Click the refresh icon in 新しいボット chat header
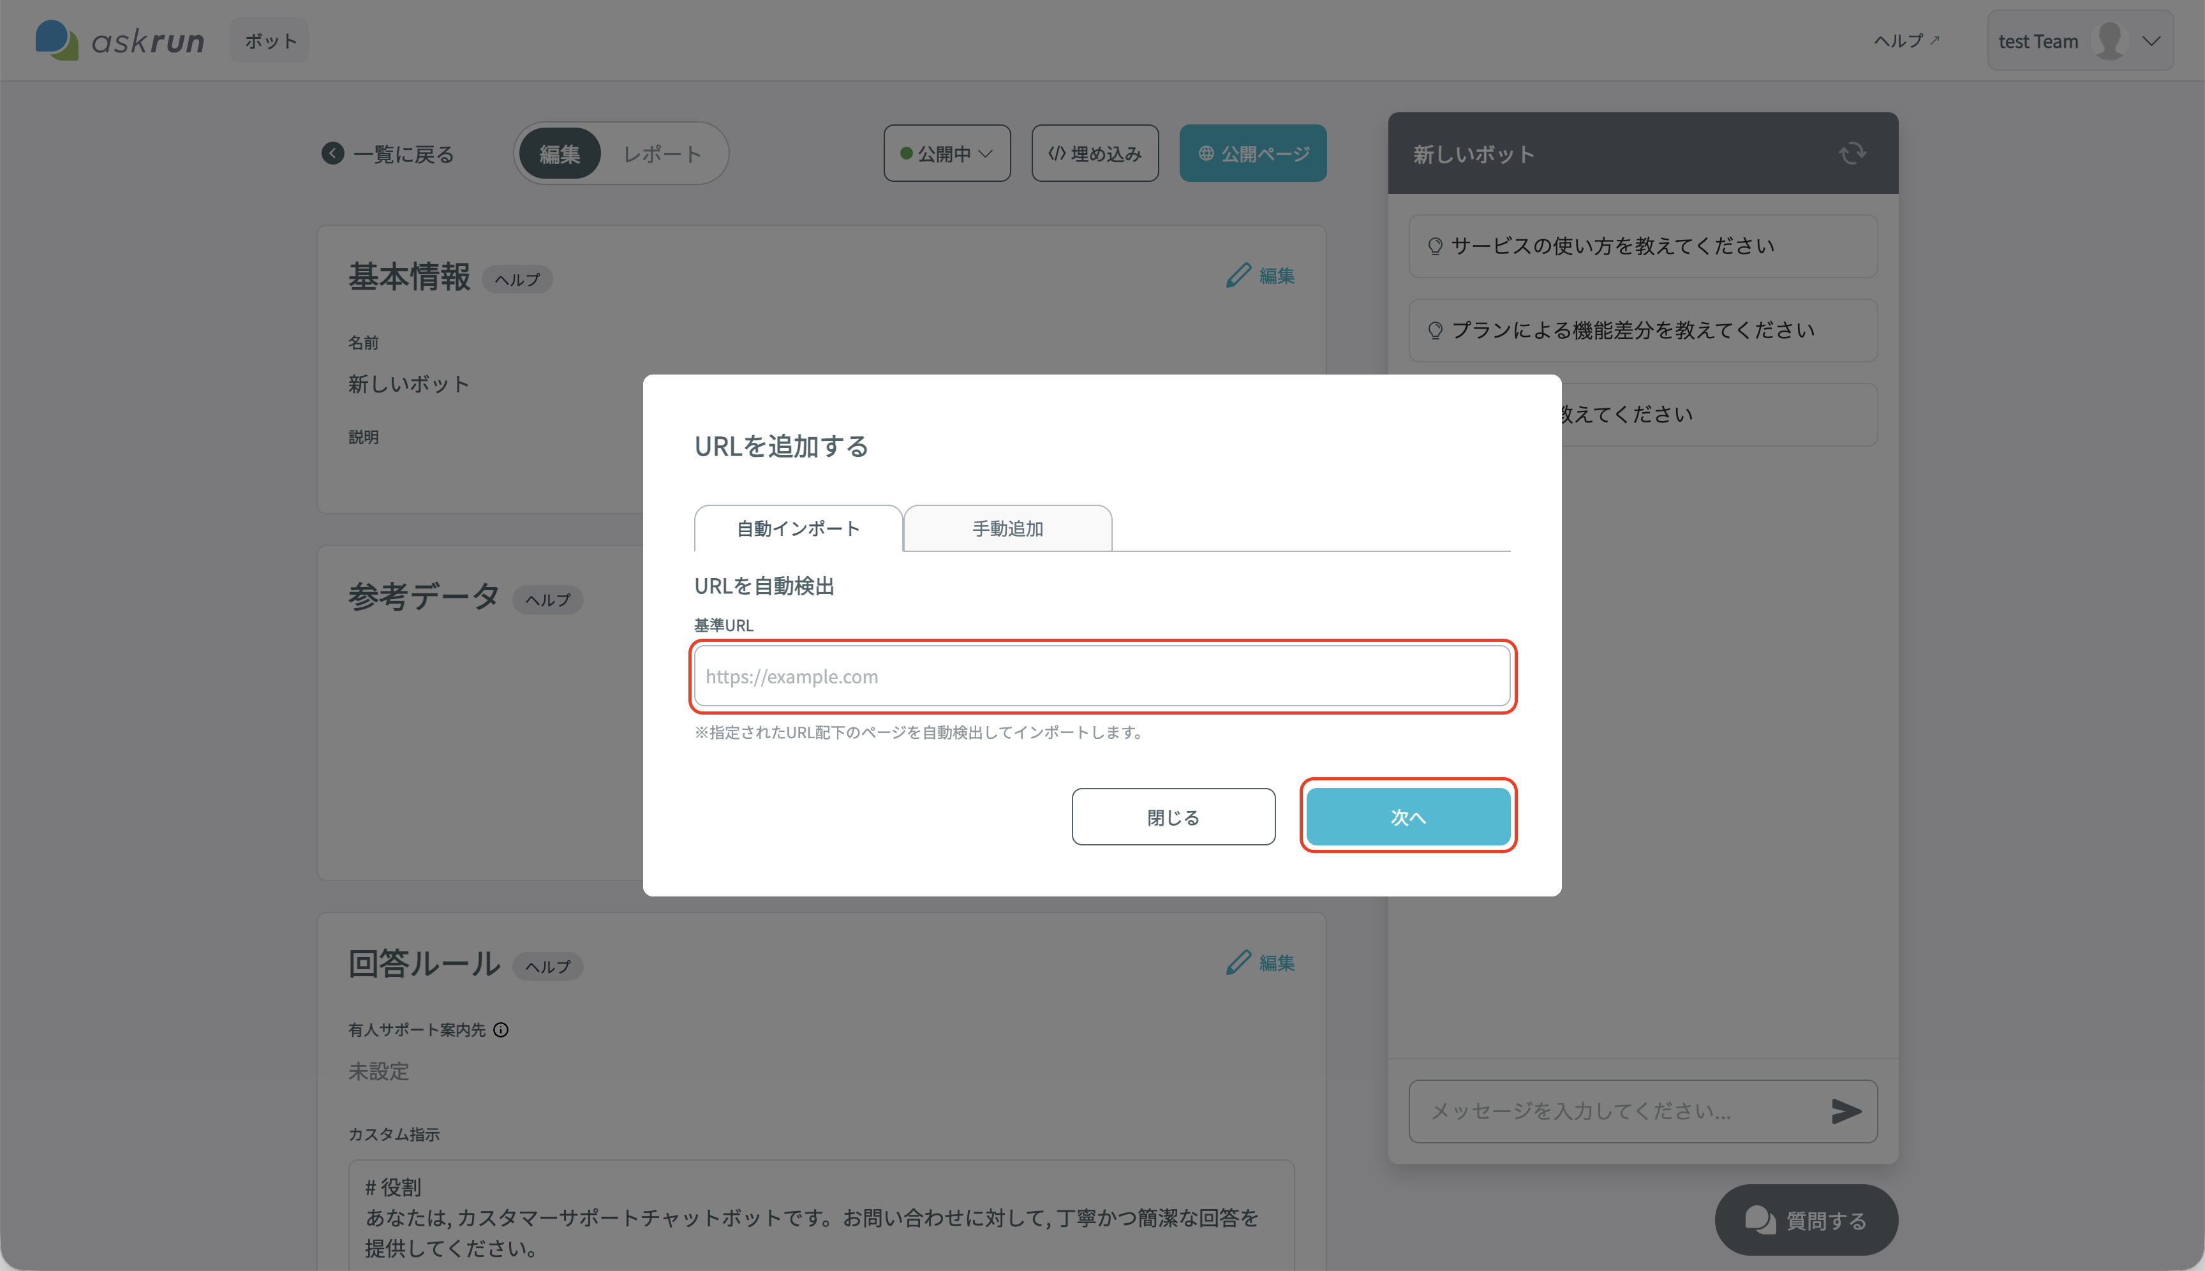 click(1852, 154)
